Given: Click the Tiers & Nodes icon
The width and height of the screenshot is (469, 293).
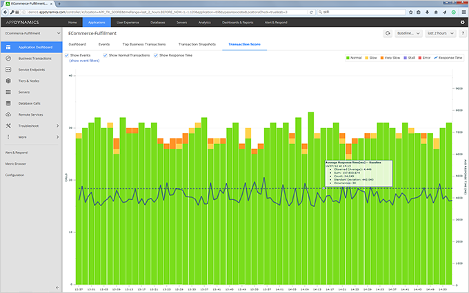Looking at the screenshot, I should tap(8, 81).
